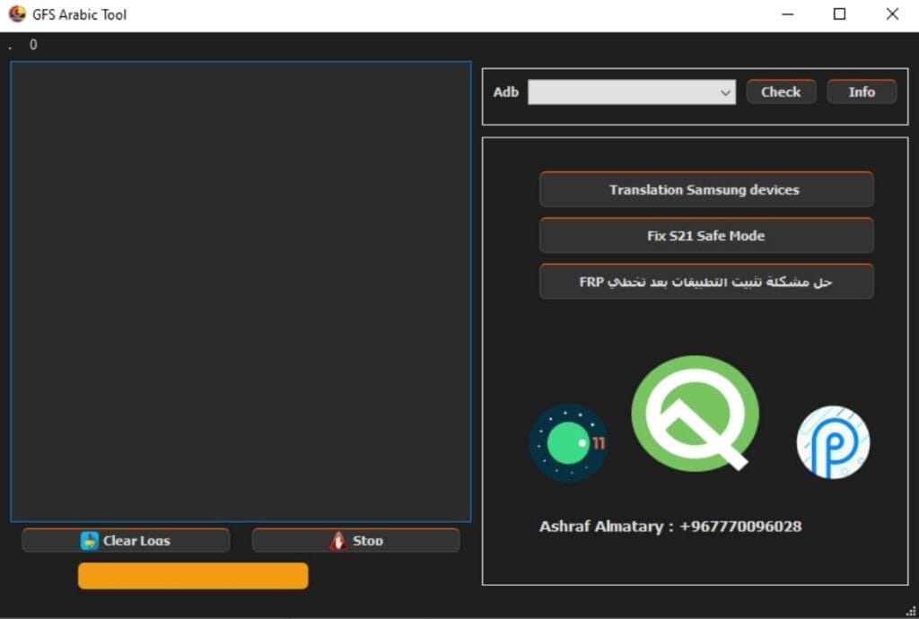The image size is (919, 619).
Task: Click the Arabic FRP fix button
Action: coord(706,282)
